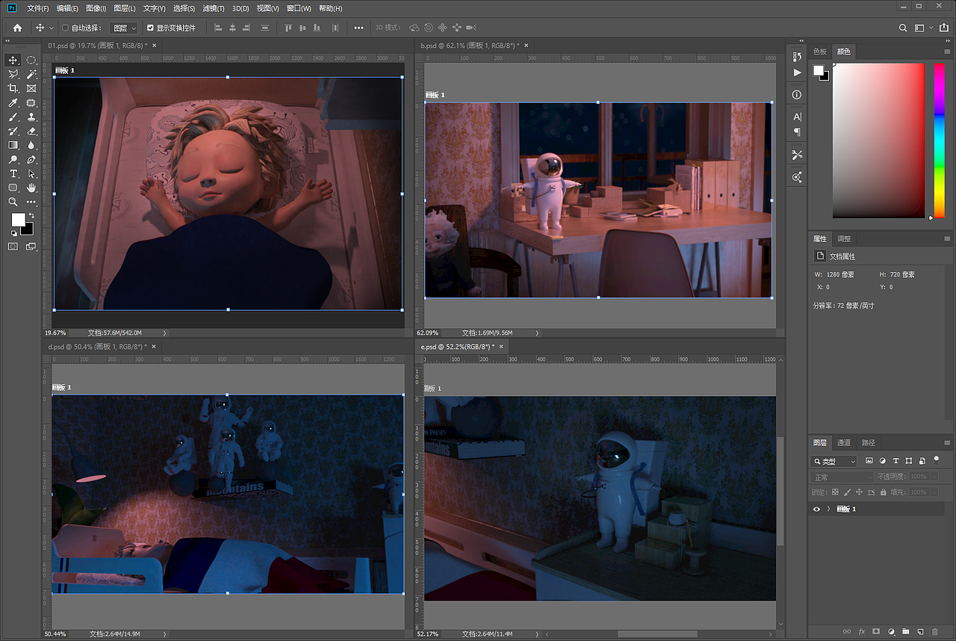Open the 文件(F) menu
Screen dimensions: 956x641
click(38, 8)
